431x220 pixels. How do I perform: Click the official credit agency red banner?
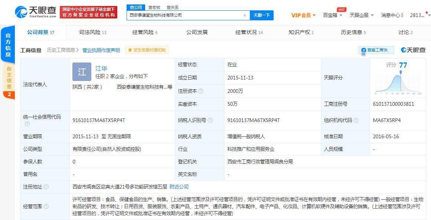point(88,12)
